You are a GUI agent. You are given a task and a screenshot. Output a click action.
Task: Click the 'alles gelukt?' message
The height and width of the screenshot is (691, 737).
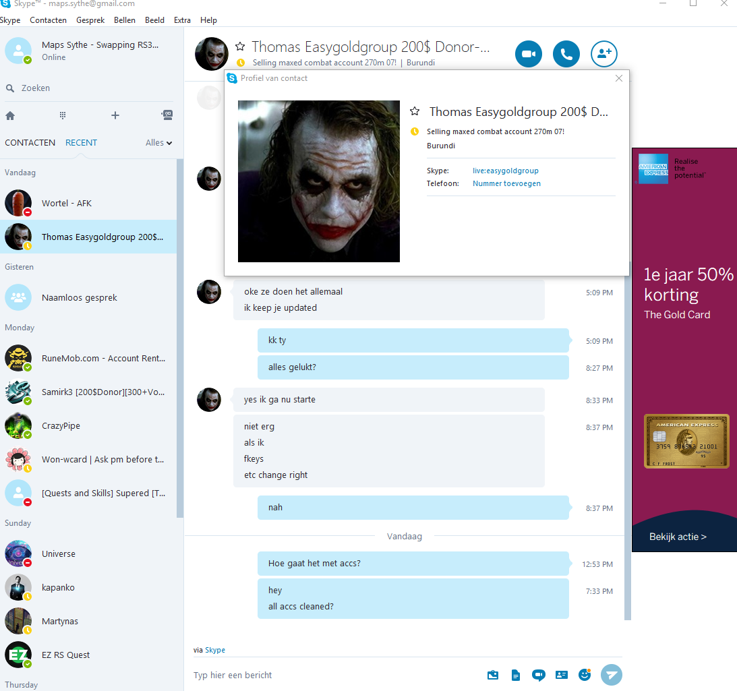(413, 367)
